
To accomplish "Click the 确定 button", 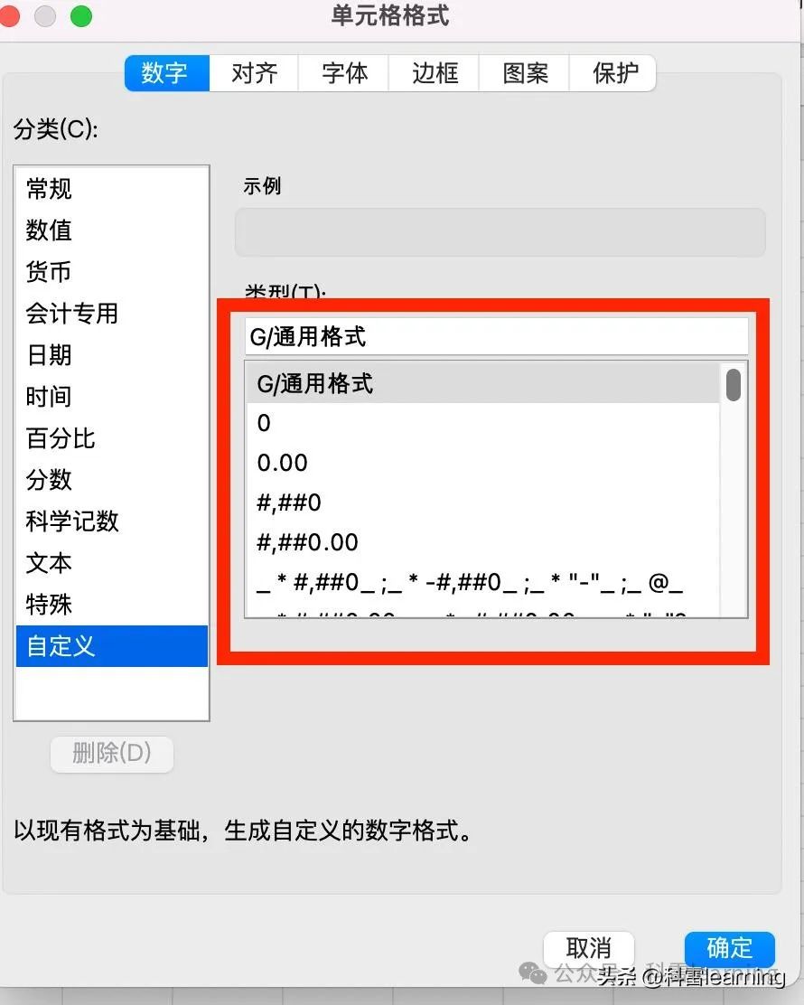I will pos(730,949).
